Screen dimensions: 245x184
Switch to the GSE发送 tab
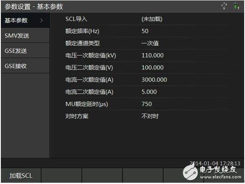click(x=25, y=51)
